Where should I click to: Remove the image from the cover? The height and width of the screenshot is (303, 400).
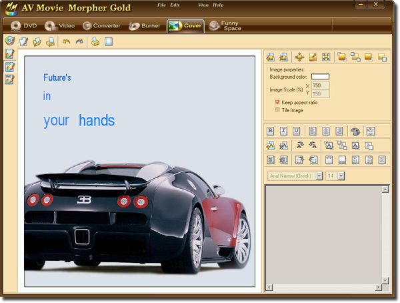click(284, 57)
